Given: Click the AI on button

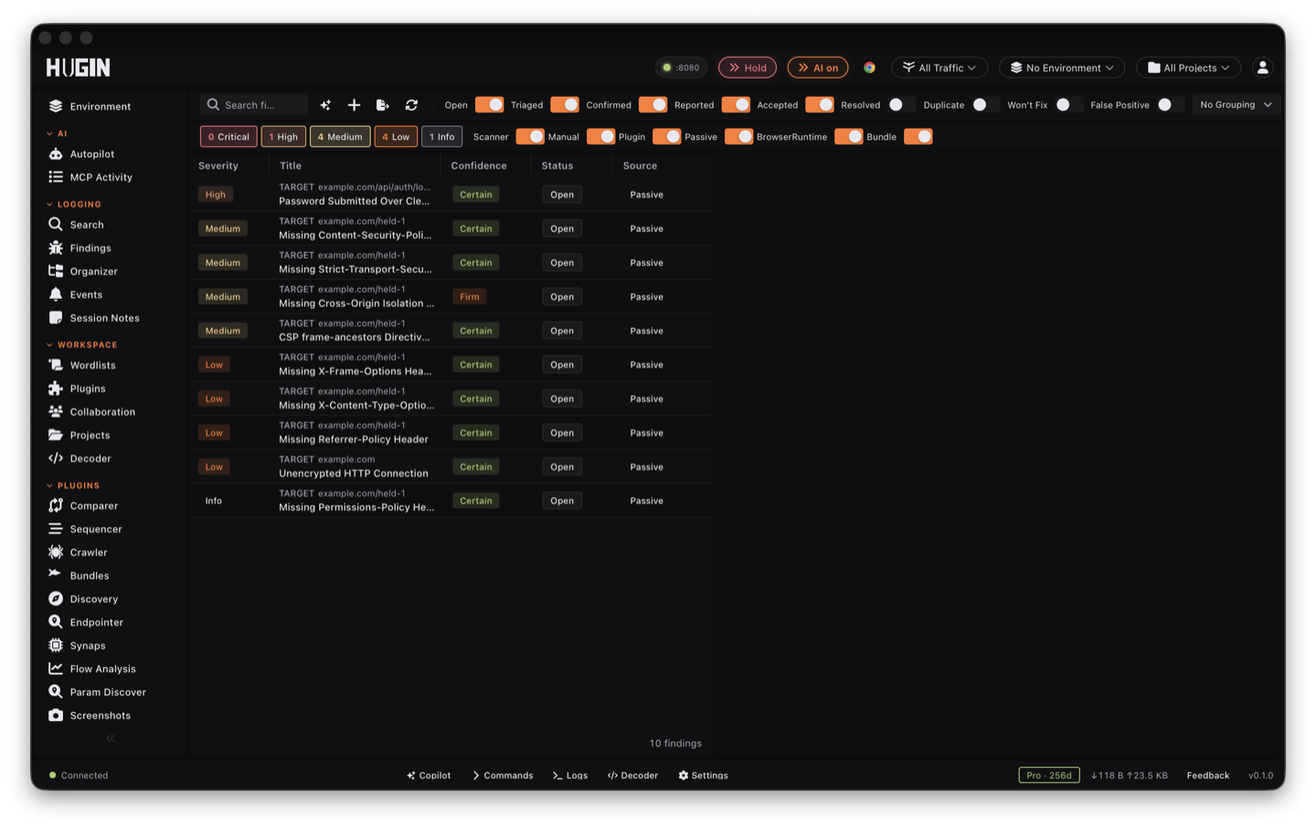Looking at the screenshot, I should [818, 68].
